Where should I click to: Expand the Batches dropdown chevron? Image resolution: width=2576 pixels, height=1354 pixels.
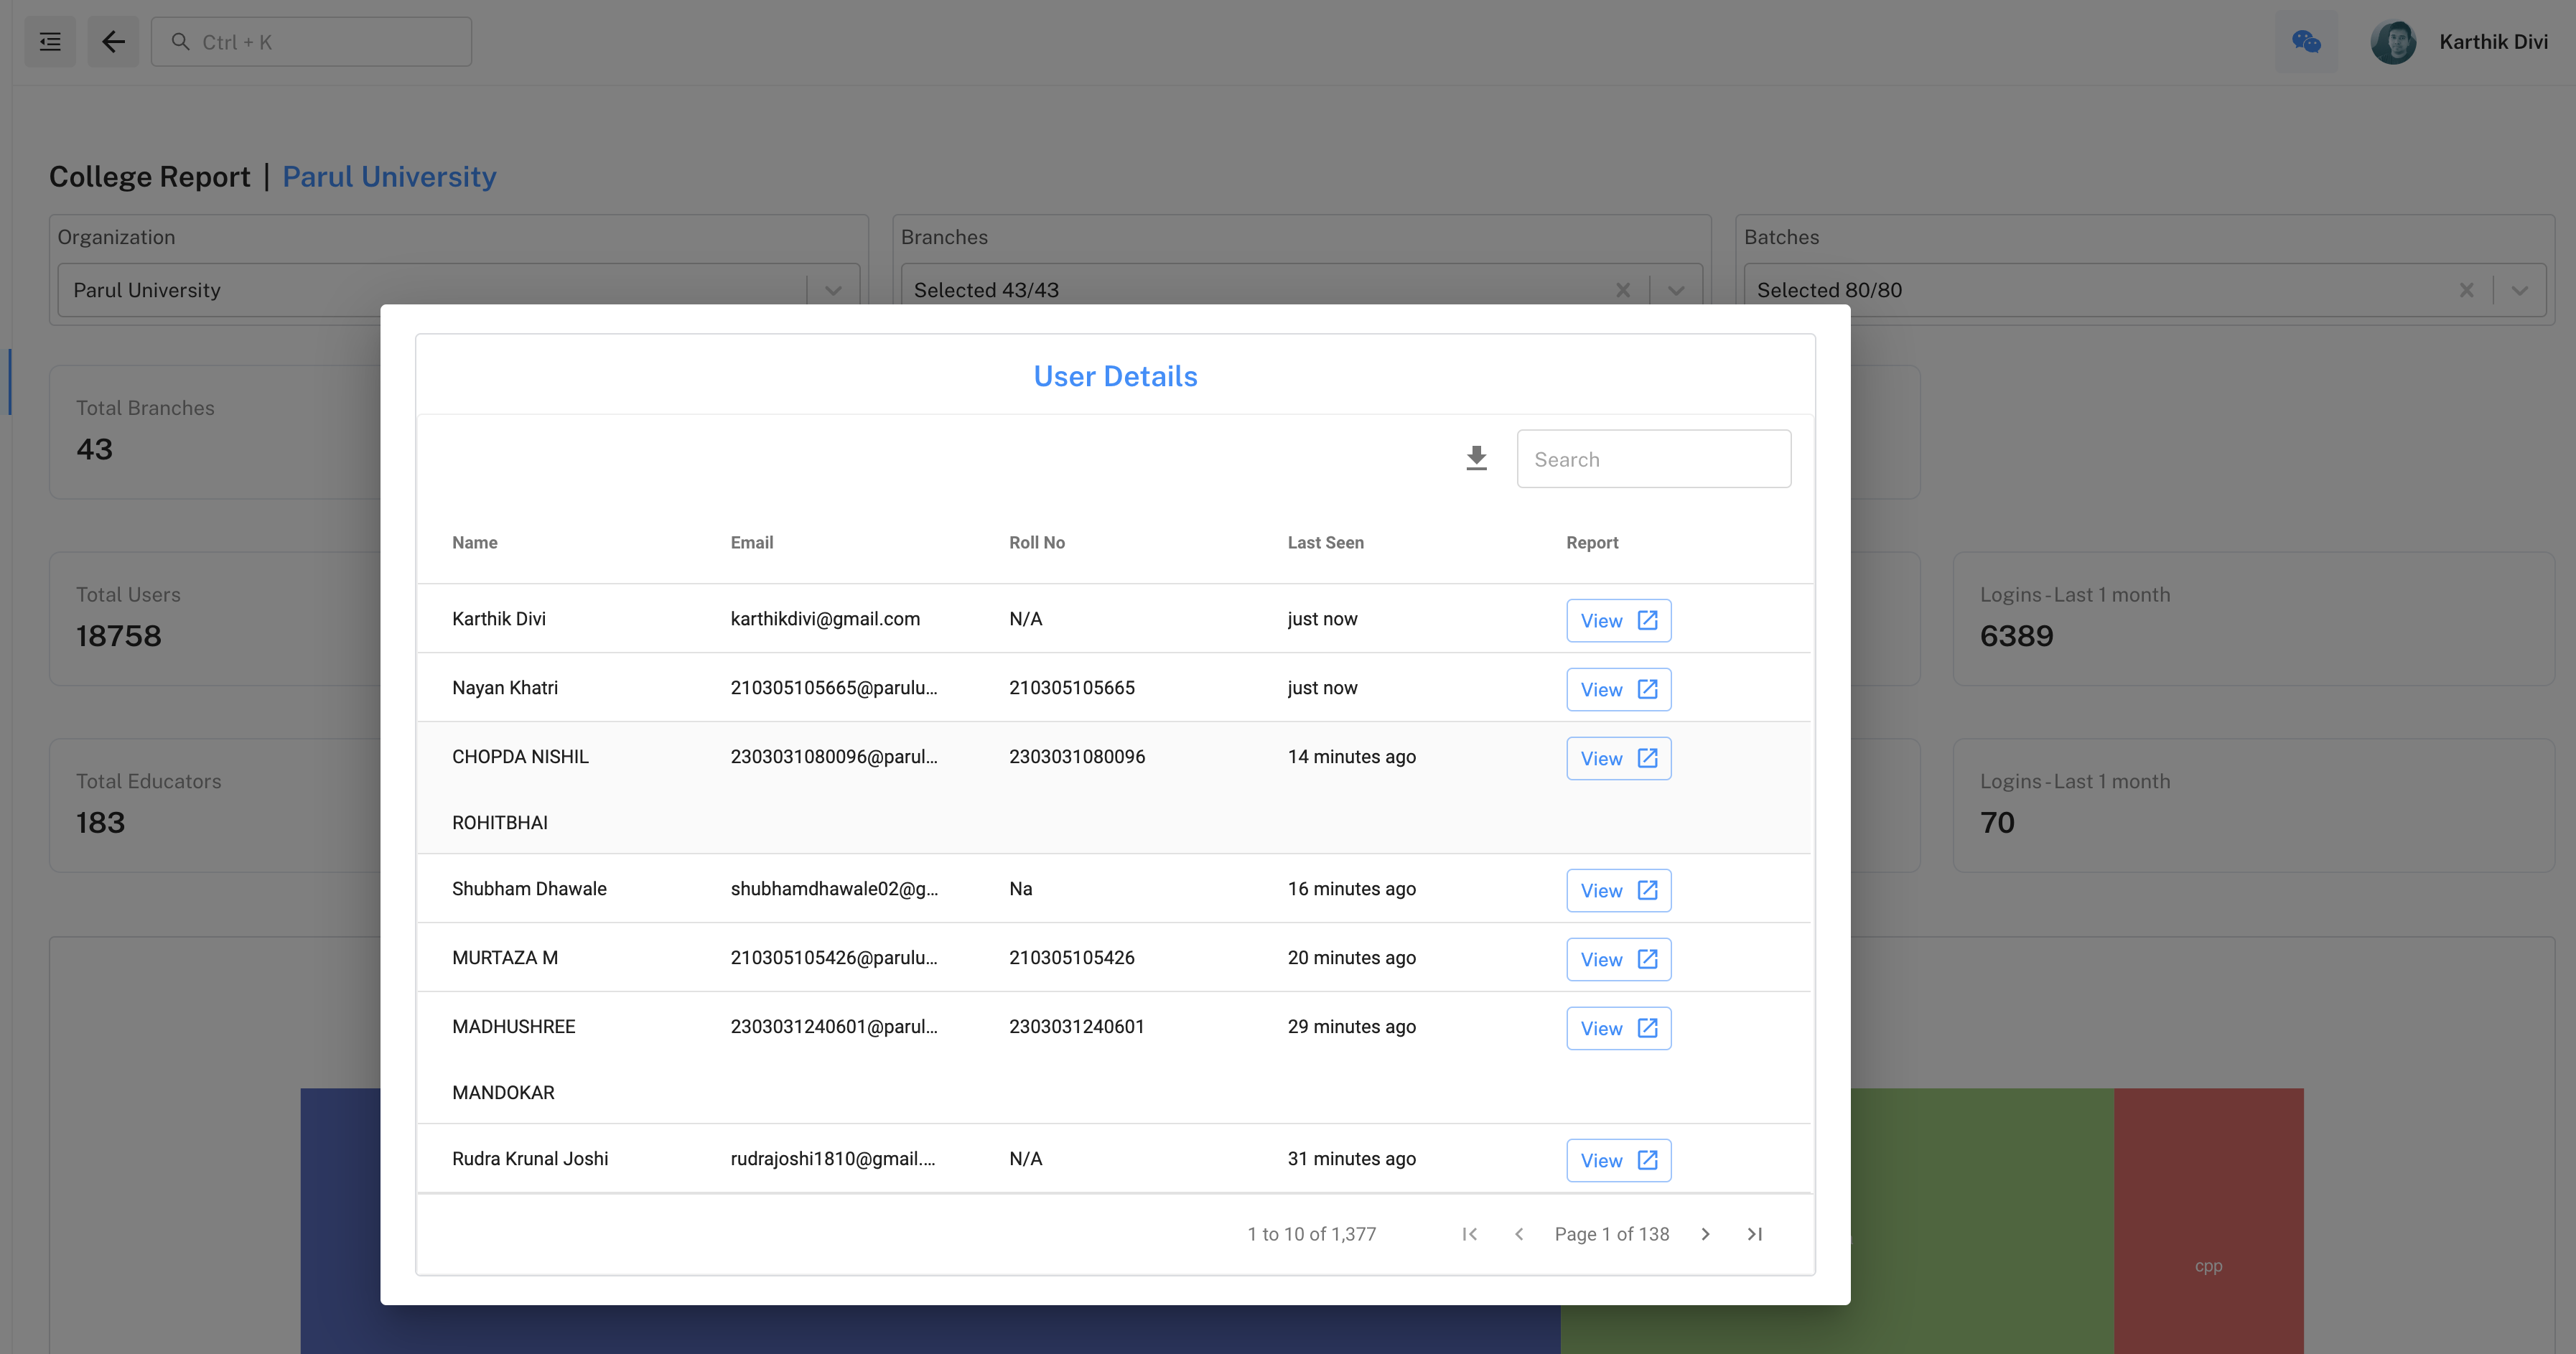[x=2519, y=290]
